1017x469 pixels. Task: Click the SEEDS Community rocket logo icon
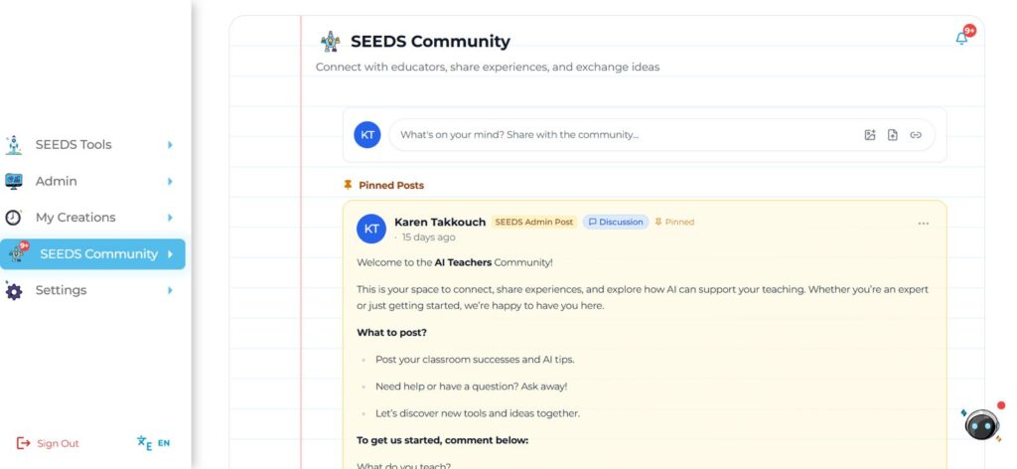[x=331, y=42]
